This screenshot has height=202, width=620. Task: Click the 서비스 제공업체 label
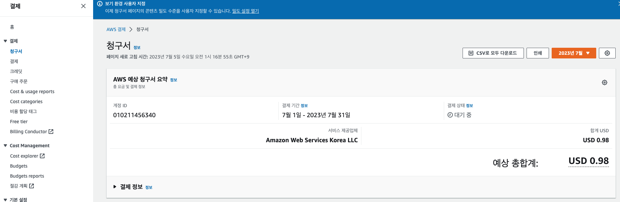(x=343, y=131)
